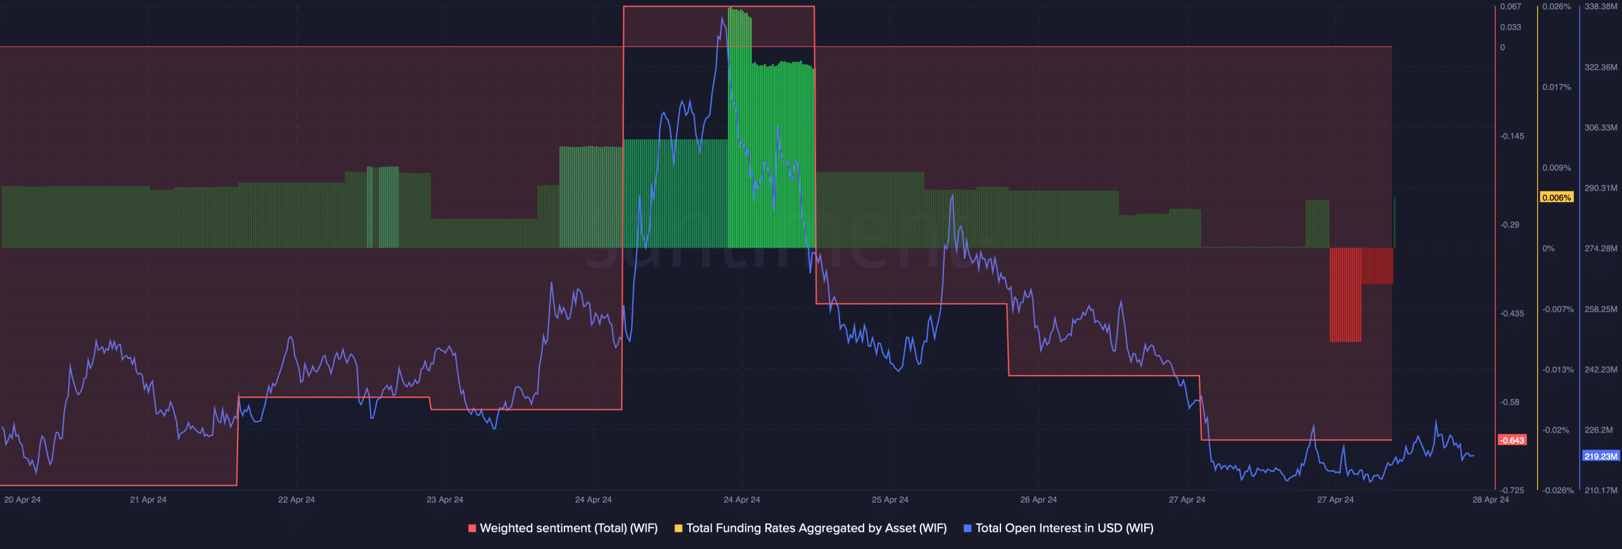This screenshot has width=1622, height=549.
Task: Click the 23 Apr 24 date label
Action: [445, 500]
